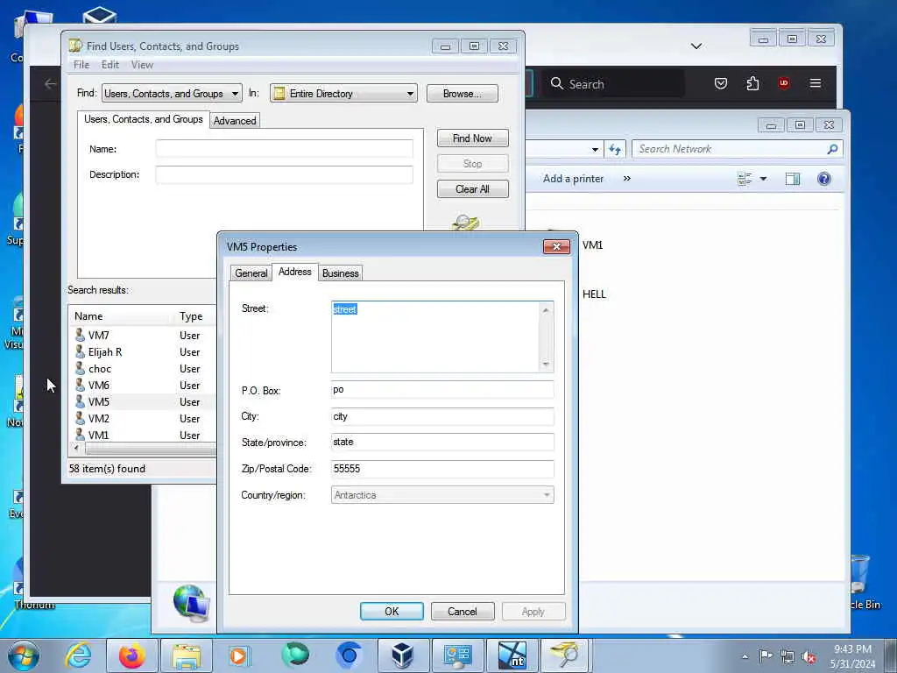Open Windows Explorer from the taskbar
The height and width of the screenshot is (673, 897).
[187, 655]
